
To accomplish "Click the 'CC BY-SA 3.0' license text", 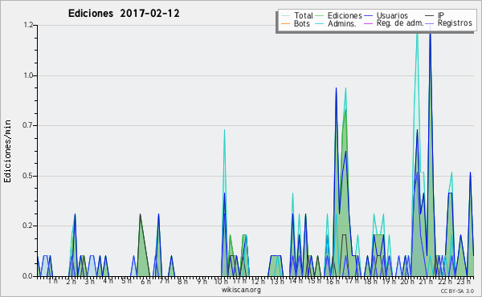I will [457, 291].
